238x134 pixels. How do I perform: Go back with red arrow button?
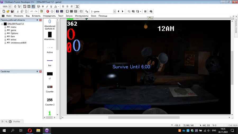pyautogui.click(x=48, y=11)
